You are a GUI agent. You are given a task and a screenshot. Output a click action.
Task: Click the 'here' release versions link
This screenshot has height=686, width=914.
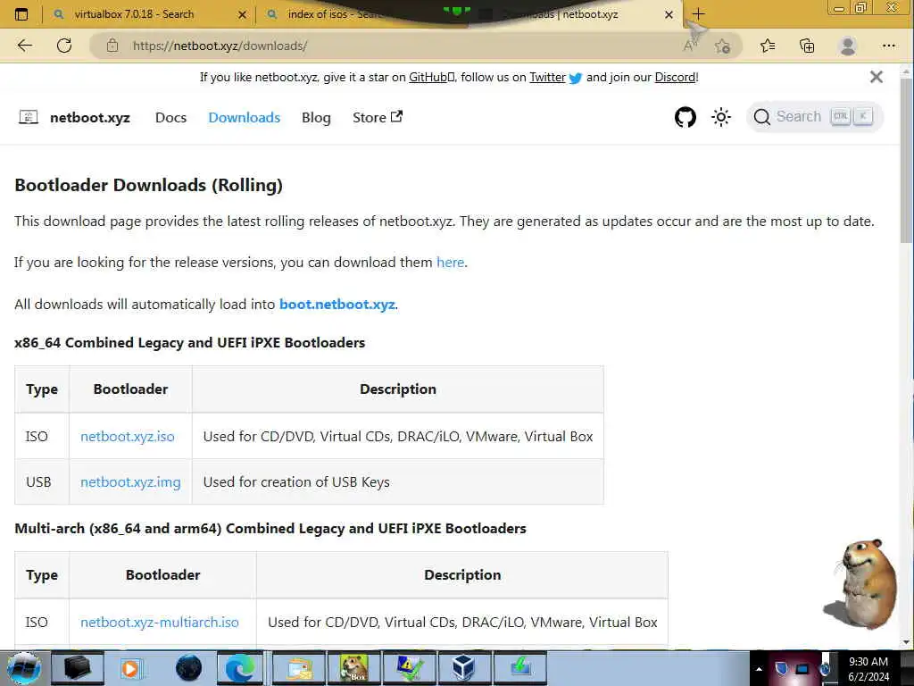(x=450, y=263)
